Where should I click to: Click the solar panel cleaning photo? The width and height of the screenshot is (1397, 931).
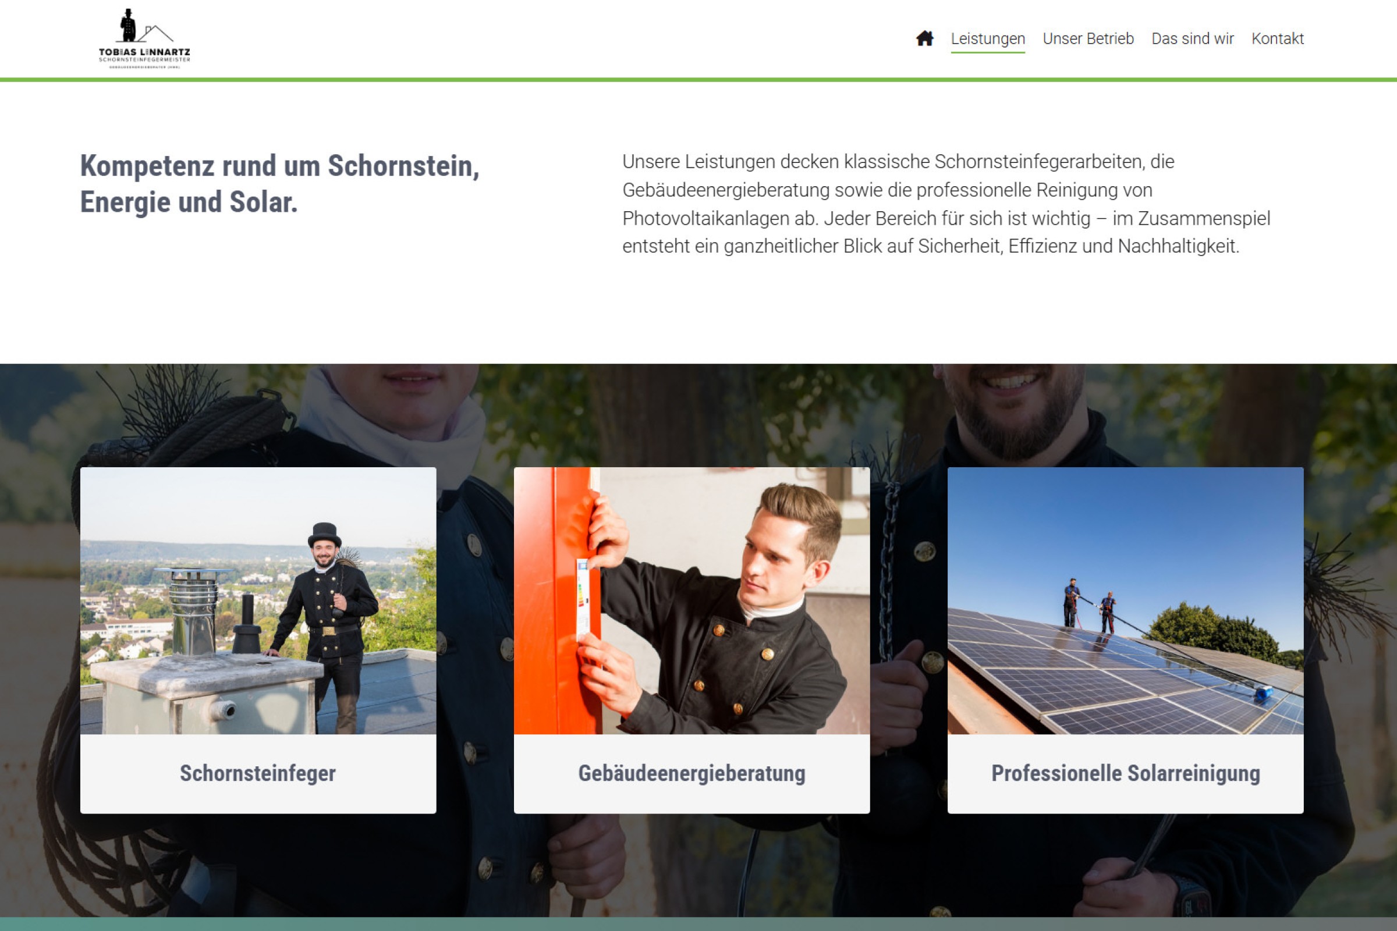(x=1125, y=600)
